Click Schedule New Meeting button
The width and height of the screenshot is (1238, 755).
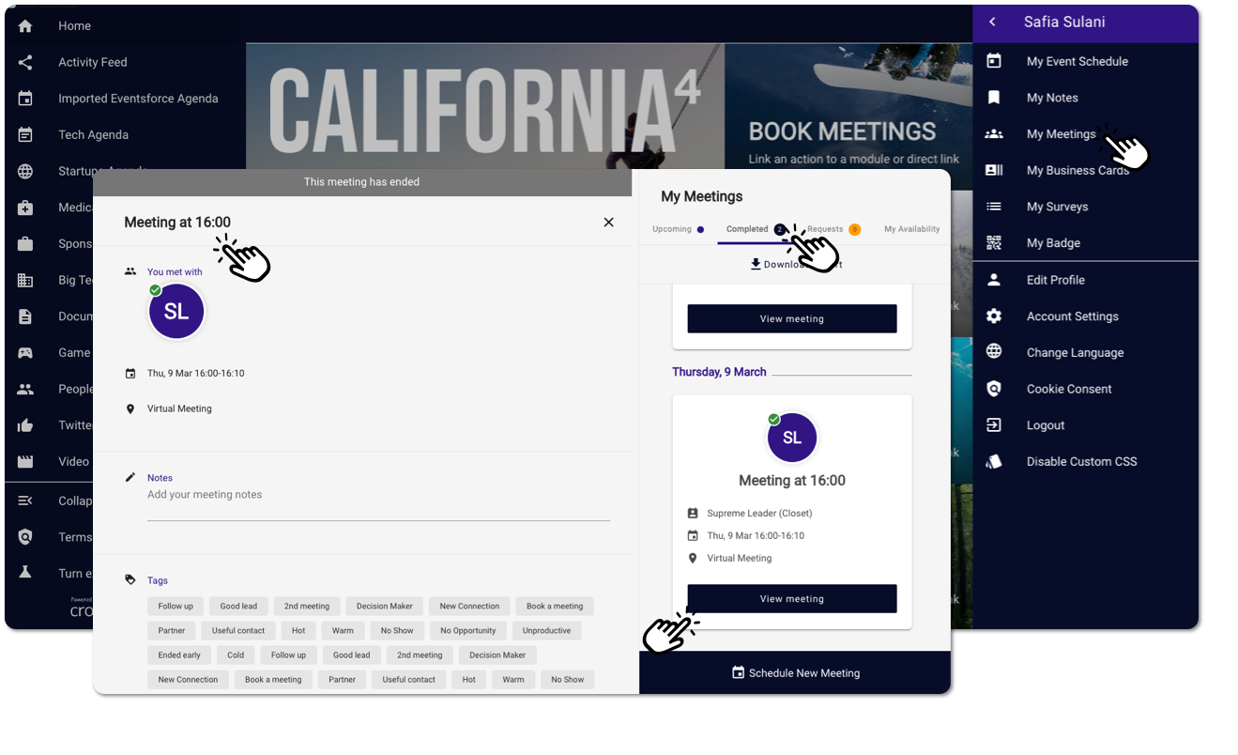click(794, 673)
